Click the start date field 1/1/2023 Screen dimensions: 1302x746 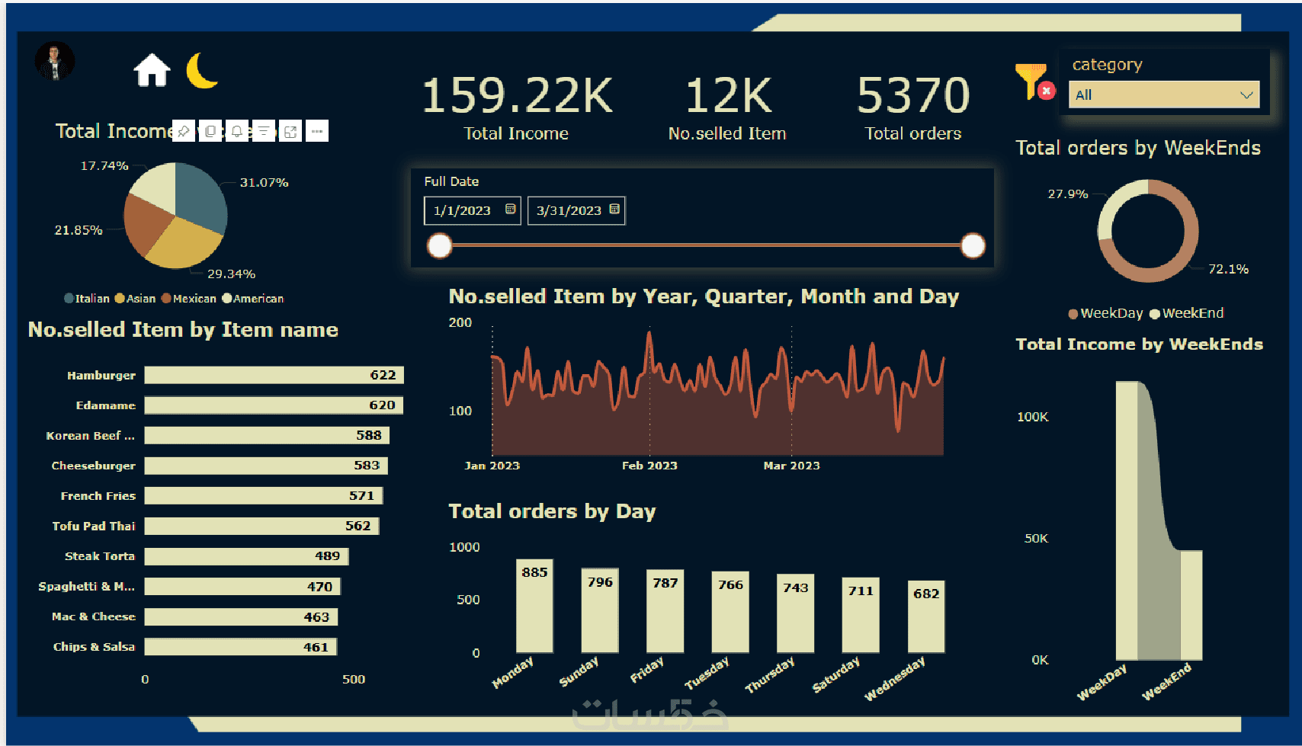472,210
